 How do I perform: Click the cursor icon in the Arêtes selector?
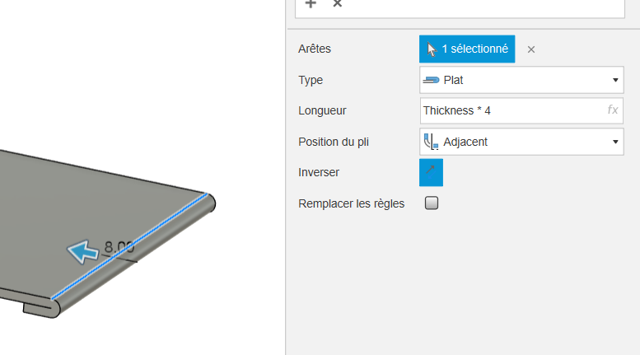432,49
